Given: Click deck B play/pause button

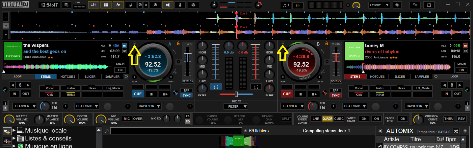Looking at the screenshot, I should 314,94.
